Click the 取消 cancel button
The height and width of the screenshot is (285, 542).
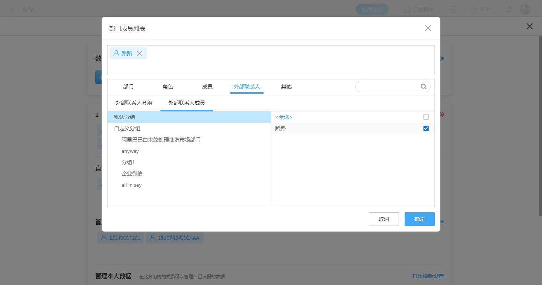[384, 219]
